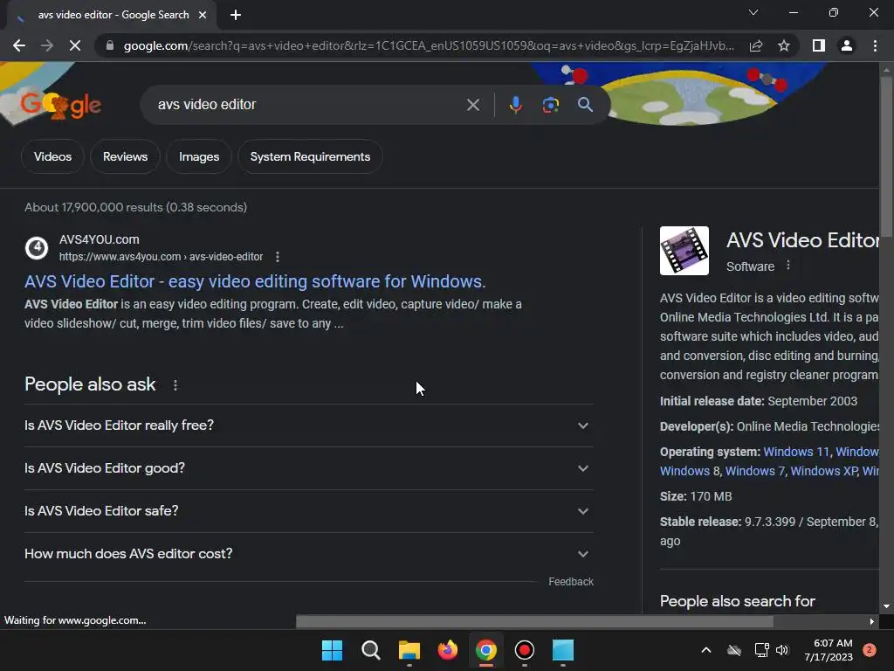Open AVS4YOU.com site favicon
The height and width of the screenshot is (671, 894).
click(37, 248)
